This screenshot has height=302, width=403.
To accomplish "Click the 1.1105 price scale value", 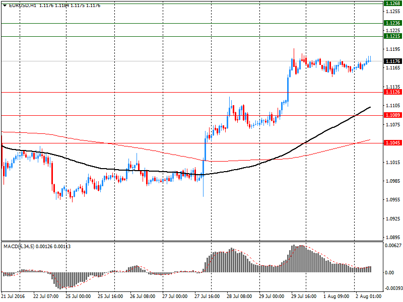I will (393, 106).
